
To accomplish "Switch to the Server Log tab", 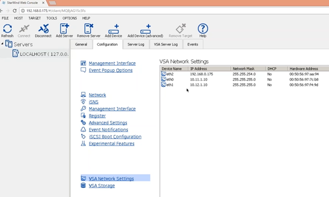I will [x=136, y=44].
